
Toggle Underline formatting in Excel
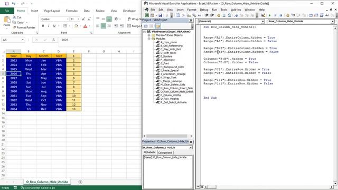pyautogui.click(x=54, y=26)
